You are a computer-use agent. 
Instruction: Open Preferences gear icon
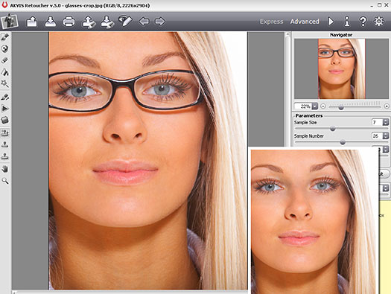[x=379, y=22]
